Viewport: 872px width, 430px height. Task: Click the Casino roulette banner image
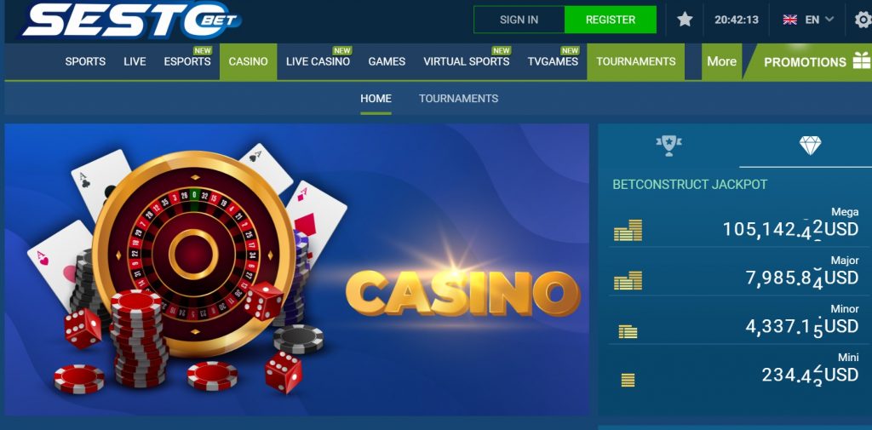(x=297, y=269)
